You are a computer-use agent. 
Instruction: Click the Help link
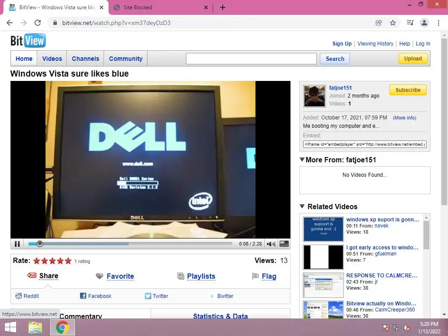tap(405, 43)
